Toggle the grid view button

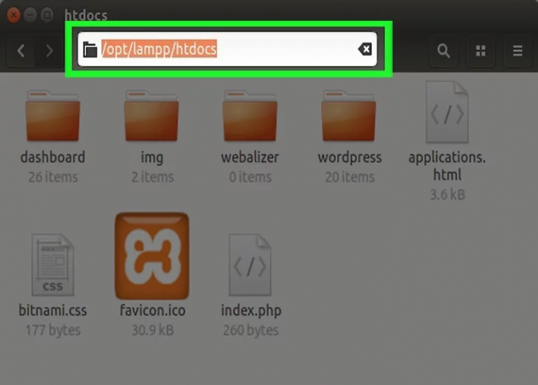click(481, 51)
